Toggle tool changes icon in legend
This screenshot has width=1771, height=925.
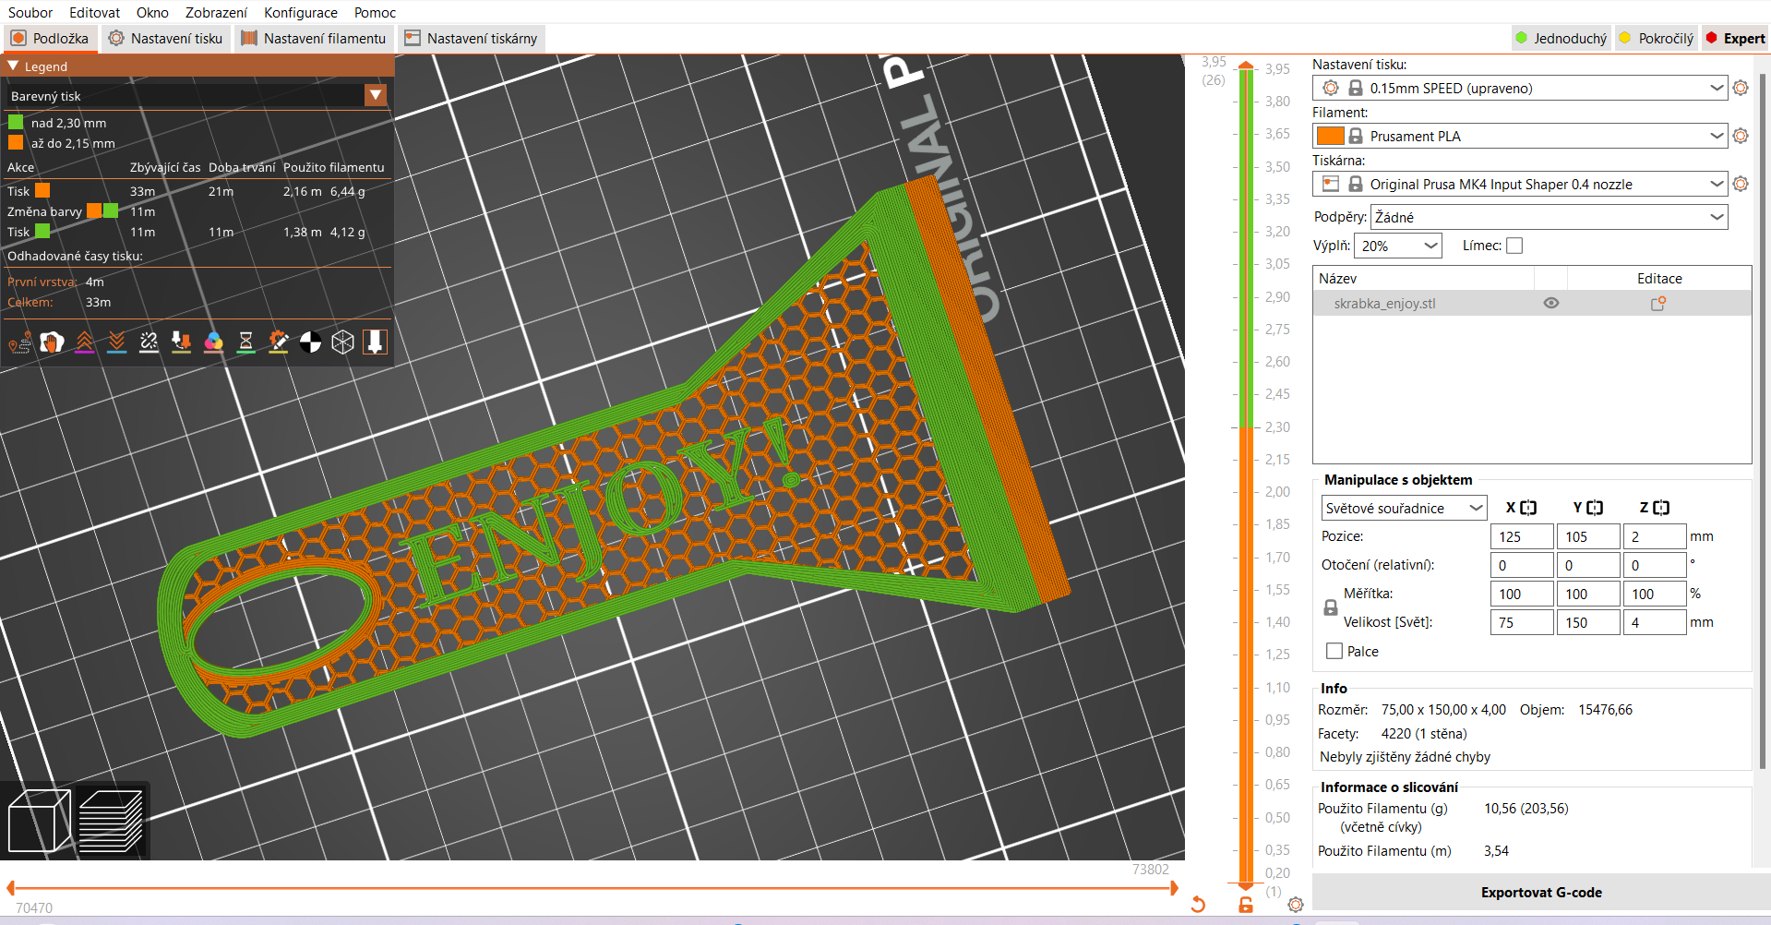coord(181,342)
